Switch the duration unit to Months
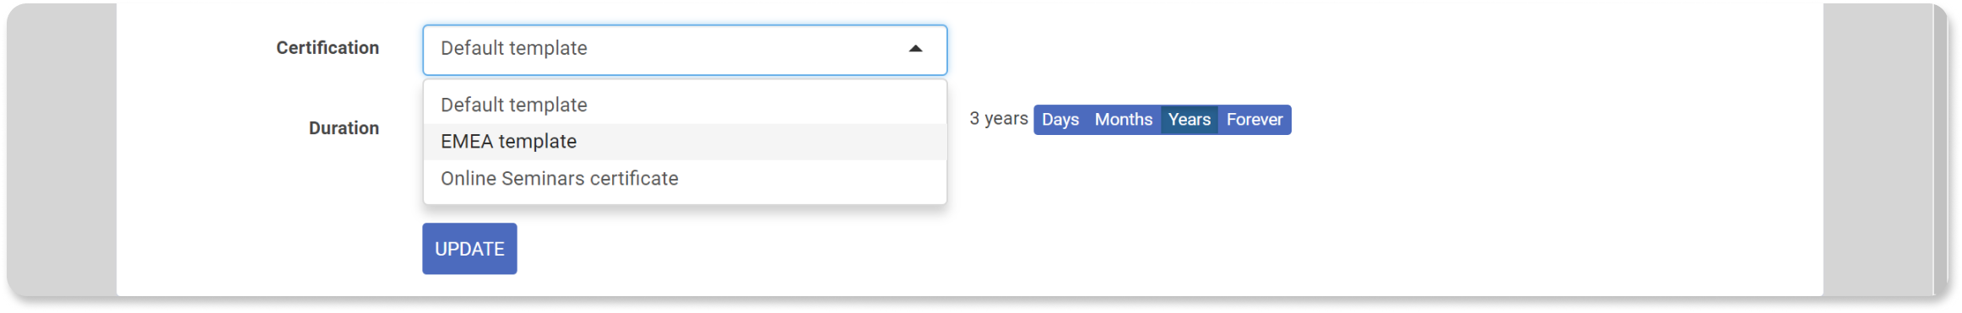 (x=1123, y=120)
